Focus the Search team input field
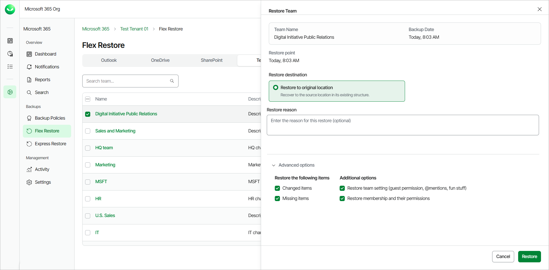Screen dimensions: 549x270 tap(130, 81)
